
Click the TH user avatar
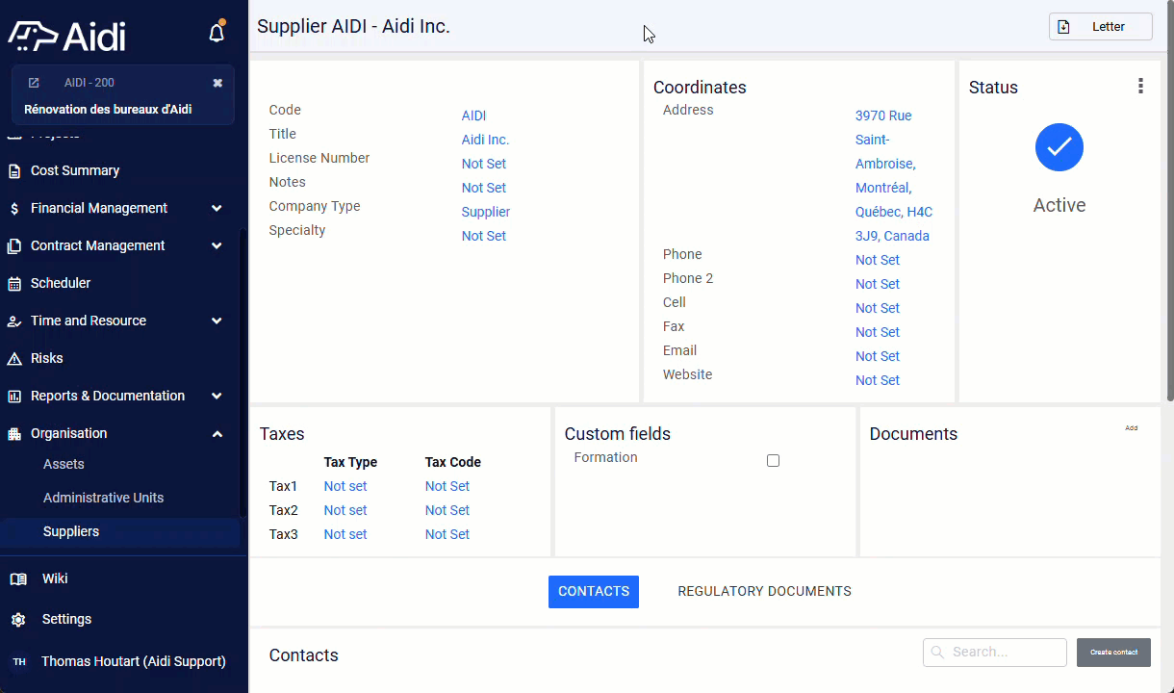(x=19, y=662)
